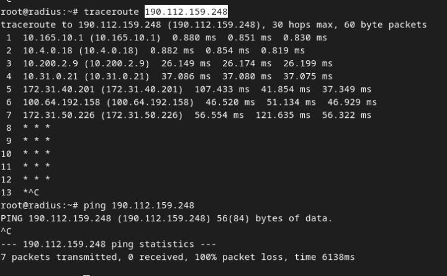Click hop 3 address 10.200.2.9
This screenshot has width=447, height=276.
click(x=50, y=63)
